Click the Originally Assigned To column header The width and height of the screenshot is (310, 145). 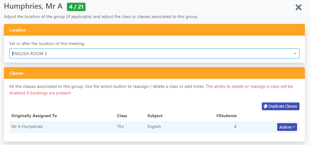pyautogui.click(x=34, y=116)
